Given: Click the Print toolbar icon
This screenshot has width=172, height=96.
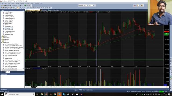Looking at the screenshot, I should 10,5.
